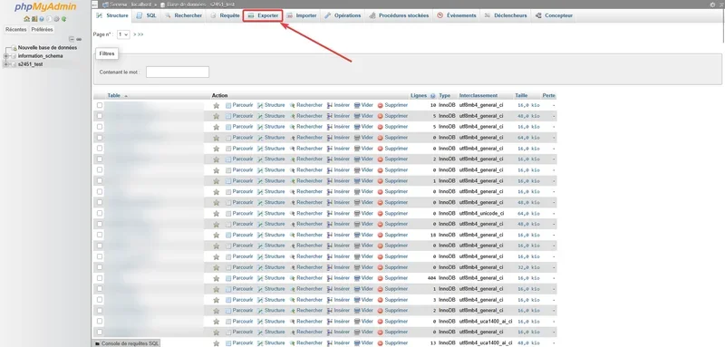The image size is (725, 347).
Task: Click Supprimer on the 10-row table
Action: pos(392,105)
